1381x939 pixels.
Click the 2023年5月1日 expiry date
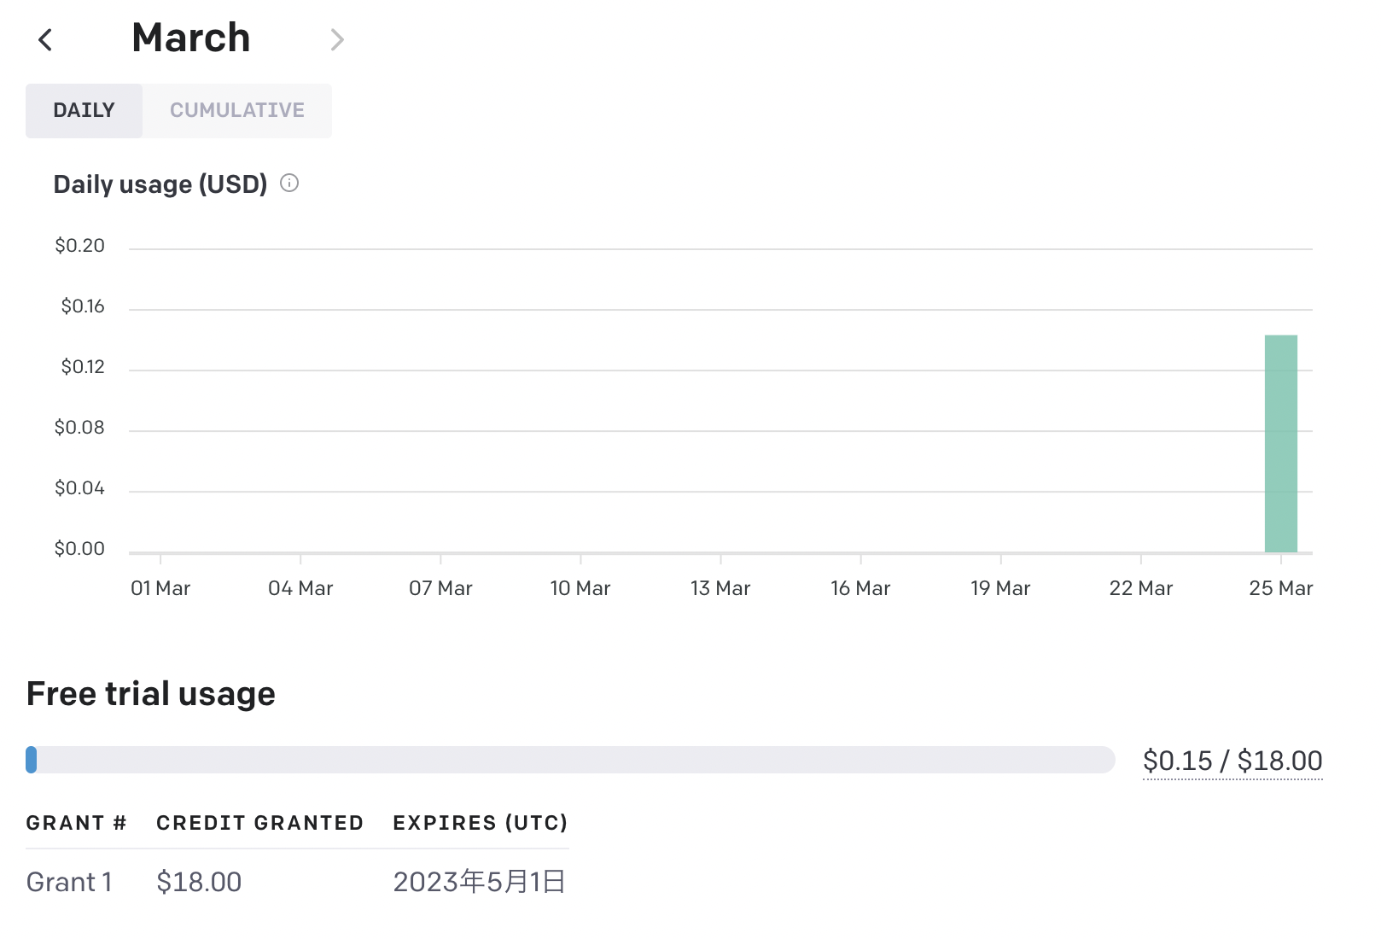479,882
